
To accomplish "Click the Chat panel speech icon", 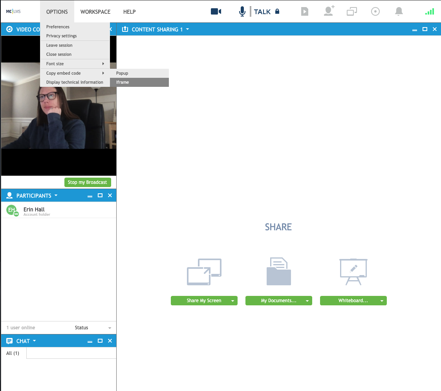I will [9, 341].
